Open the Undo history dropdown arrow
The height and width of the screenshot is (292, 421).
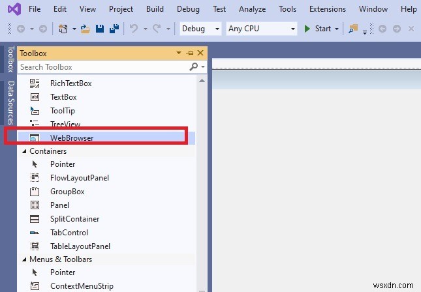[x=146, y=29]
